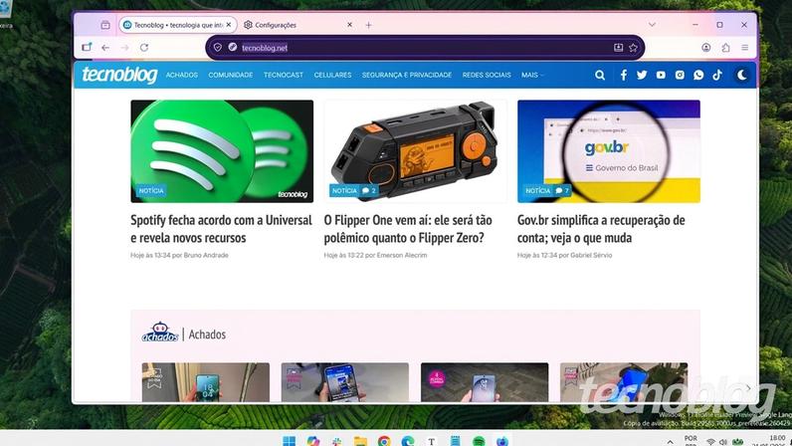The image size is (792, 446).
Task: Open a new tab with plus button
Action: [368, 25]
